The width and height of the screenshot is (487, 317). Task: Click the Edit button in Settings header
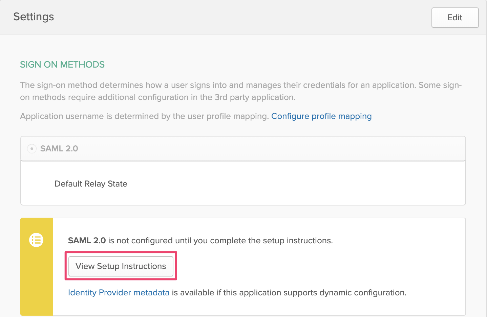pos(455,18)
